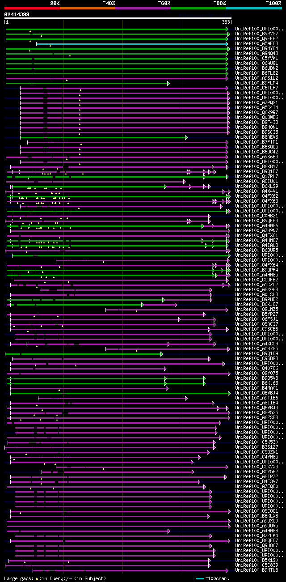
Task: Select hit label UniRef100_A4HM86
Action: pos(257,225)
